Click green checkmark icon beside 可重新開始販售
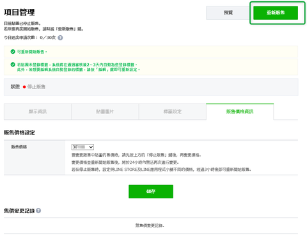The height and width of the screenshot is (247, 307). click(x=13, y=52)
